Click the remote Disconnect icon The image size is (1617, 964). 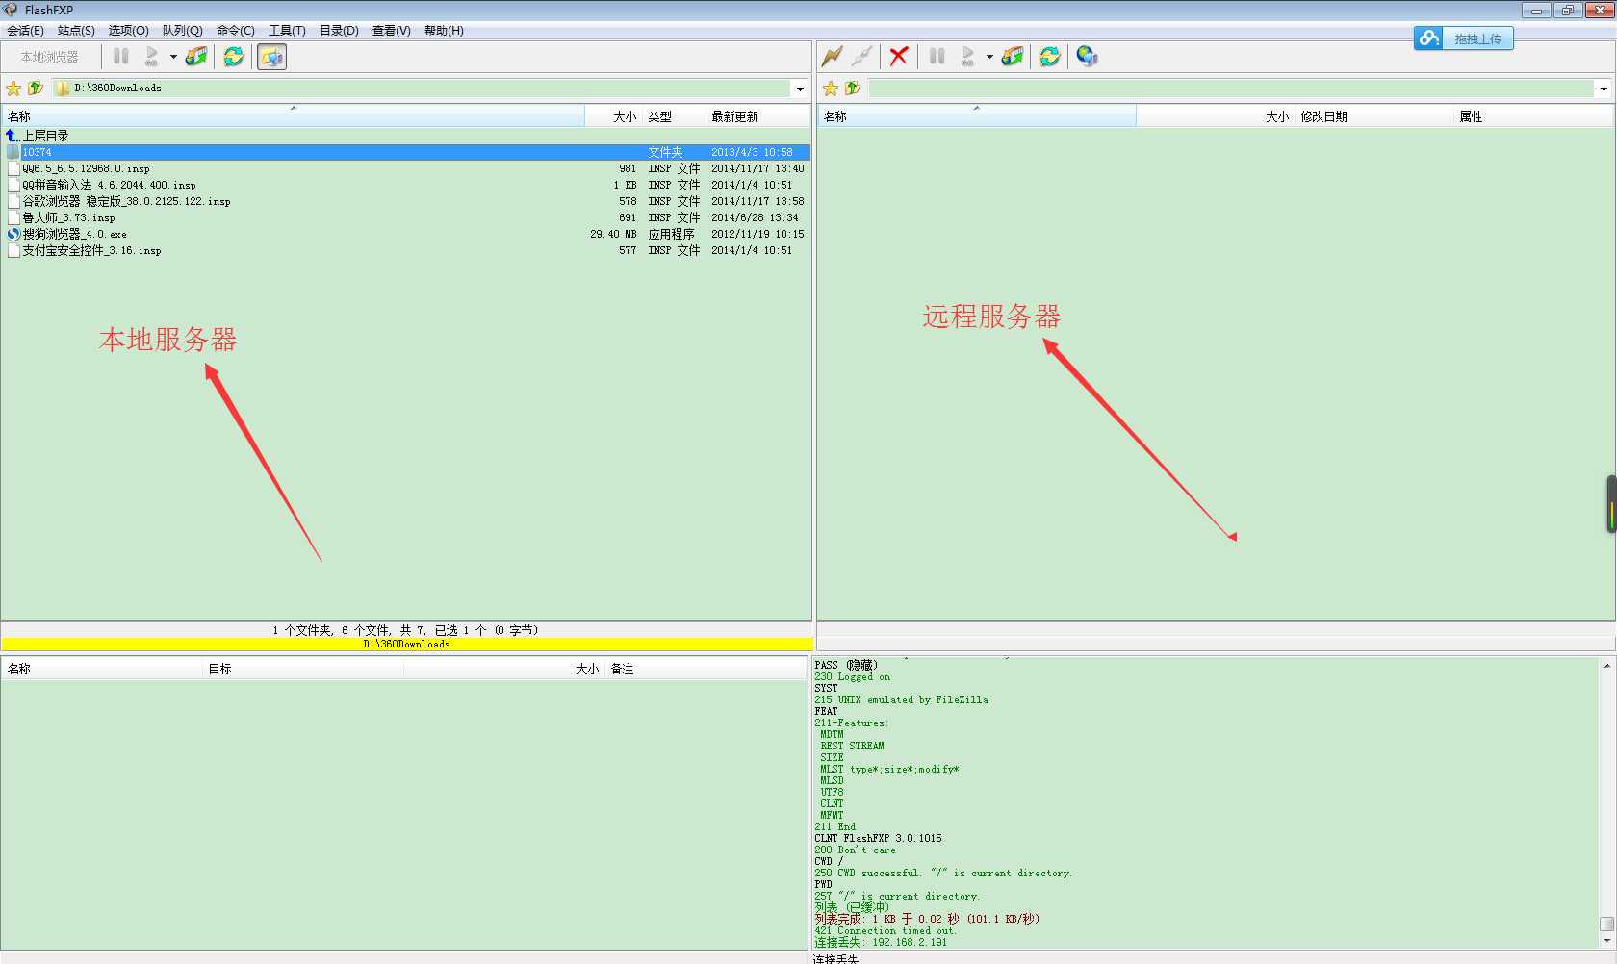862,57
